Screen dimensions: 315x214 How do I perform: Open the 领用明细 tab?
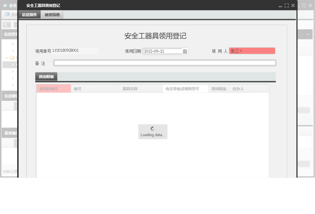tap(46, 76)
